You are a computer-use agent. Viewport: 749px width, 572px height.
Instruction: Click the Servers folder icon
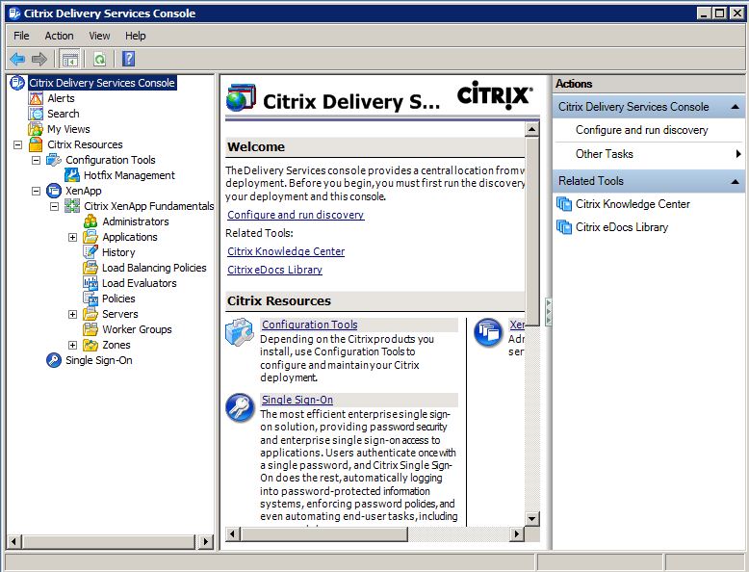point(90,314)
